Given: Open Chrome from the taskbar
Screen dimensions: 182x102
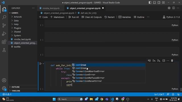Looking at the screenshot, I should [x=102, y=99].
